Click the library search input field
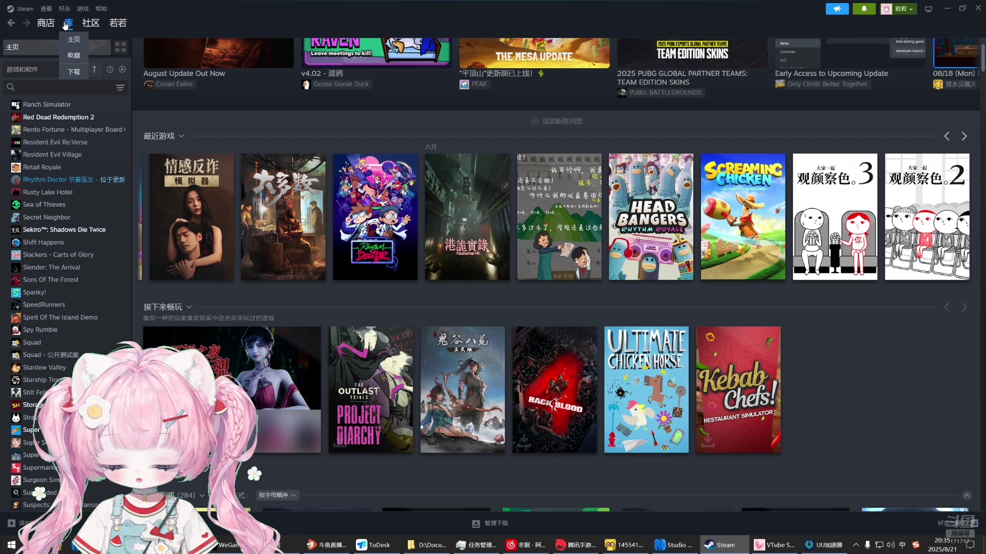986x554 pixels. pyautogui.click(x=64, y=87)
